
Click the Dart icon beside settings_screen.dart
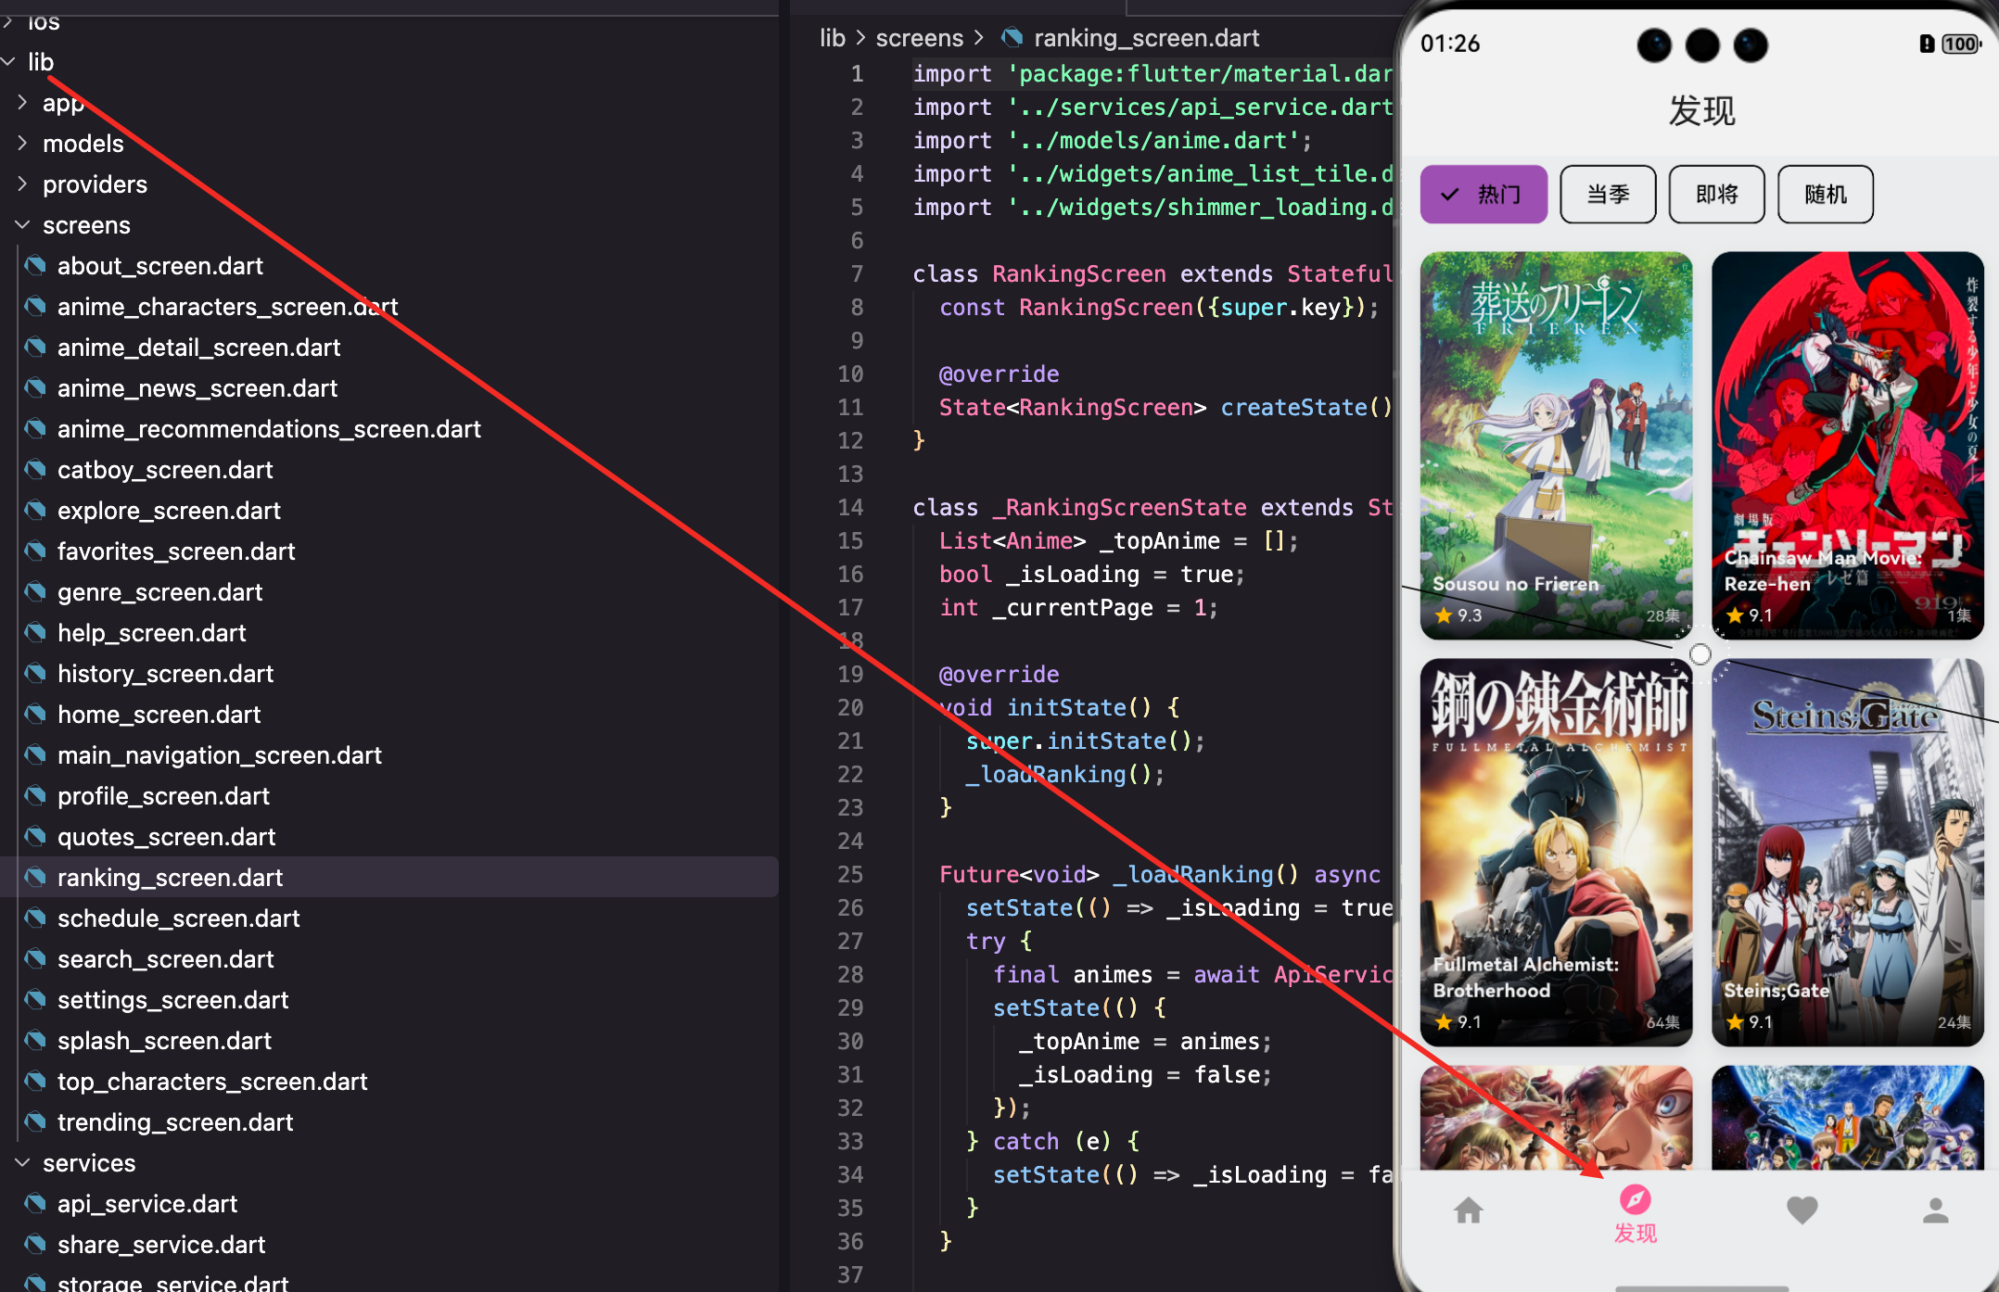[35, 1000]
